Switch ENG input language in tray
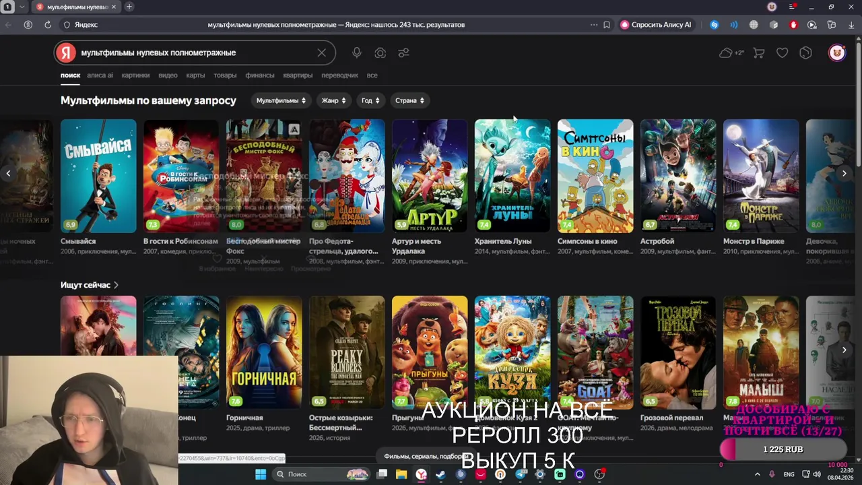Image resolution: width=862 pixels, height=485 pixels. point(789,474)
